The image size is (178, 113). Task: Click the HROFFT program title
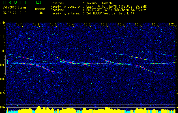[x=18, y=2]
